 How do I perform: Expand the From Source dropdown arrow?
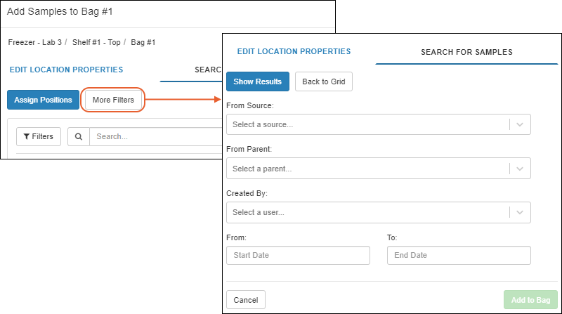pos(520,124)
